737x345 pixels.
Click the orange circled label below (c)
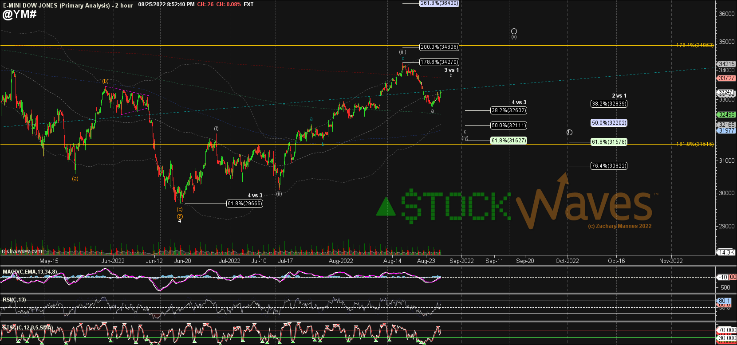tap(180, 216)
